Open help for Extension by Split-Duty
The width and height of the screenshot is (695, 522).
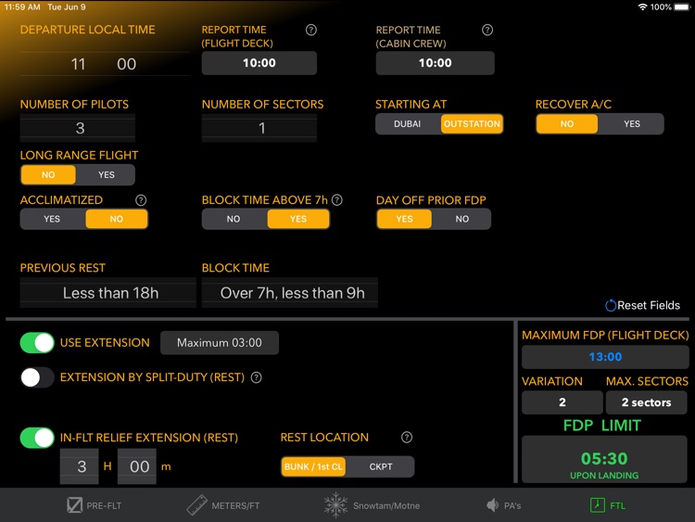click(256, 377)
